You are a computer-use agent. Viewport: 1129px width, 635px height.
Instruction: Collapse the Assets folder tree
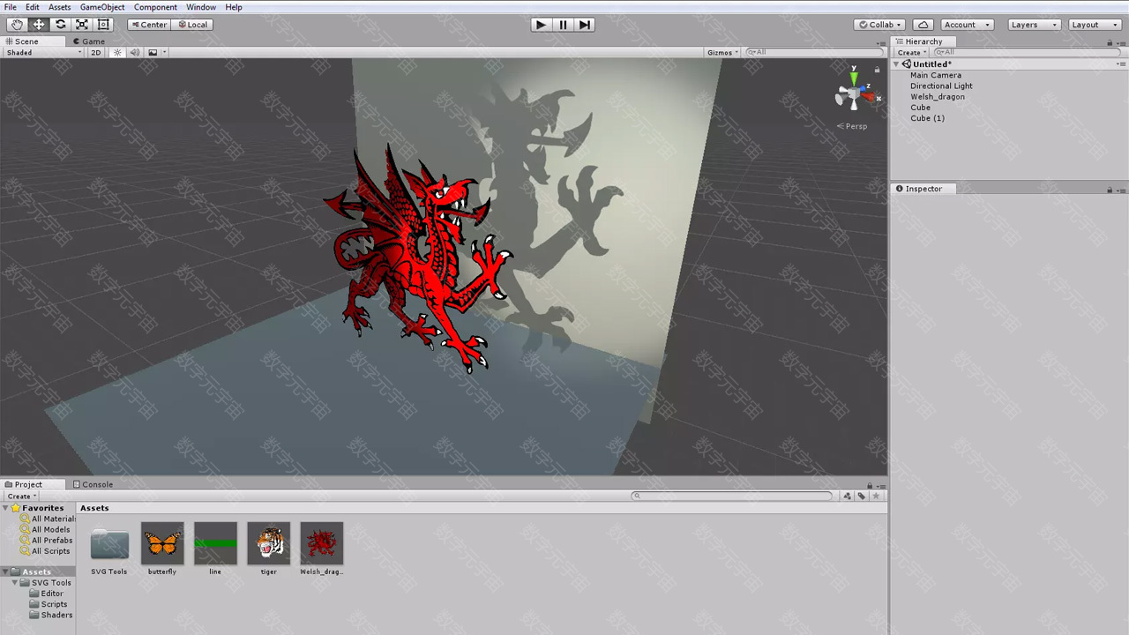[5, 572]
